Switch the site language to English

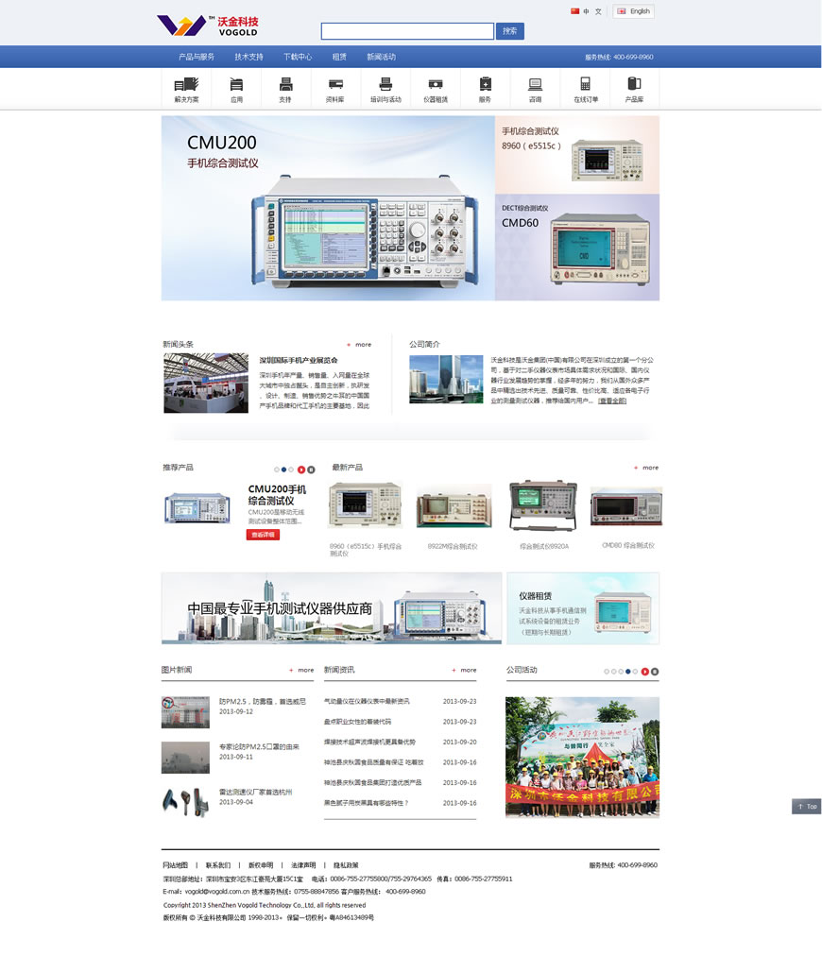pyautogui.click(x=634, y=11)
